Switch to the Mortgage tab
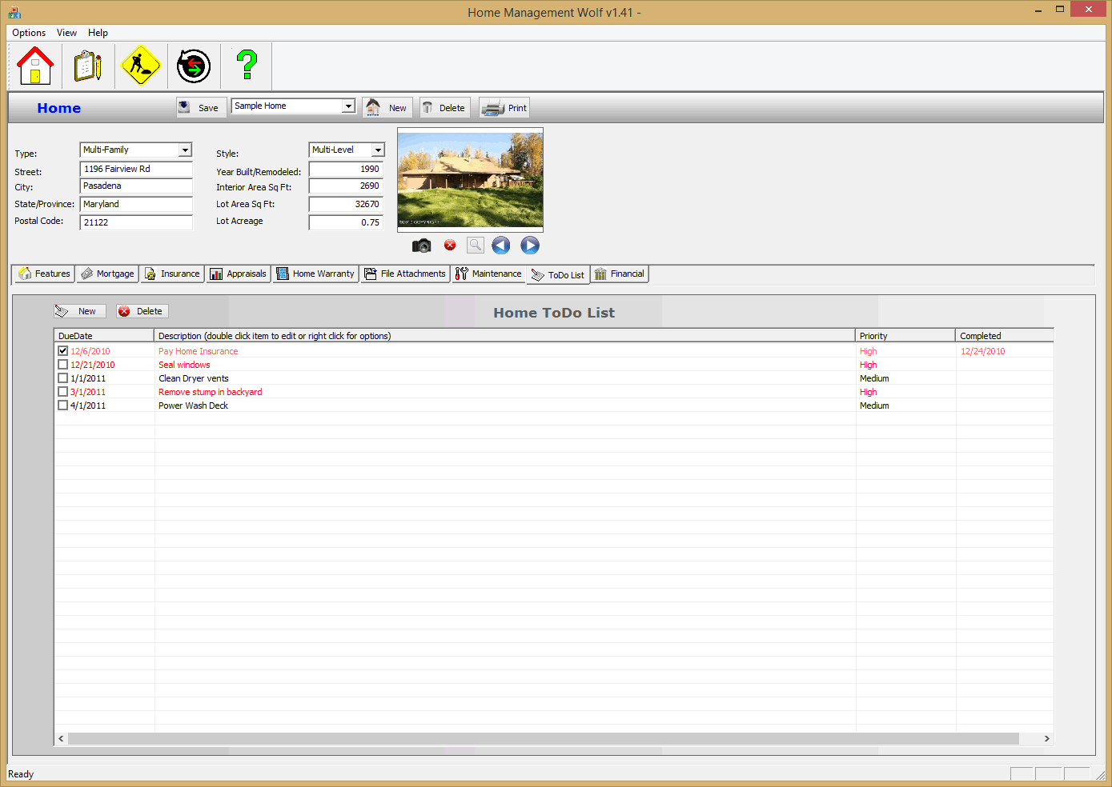1112x787 pixels. click(x=106, y=274)
